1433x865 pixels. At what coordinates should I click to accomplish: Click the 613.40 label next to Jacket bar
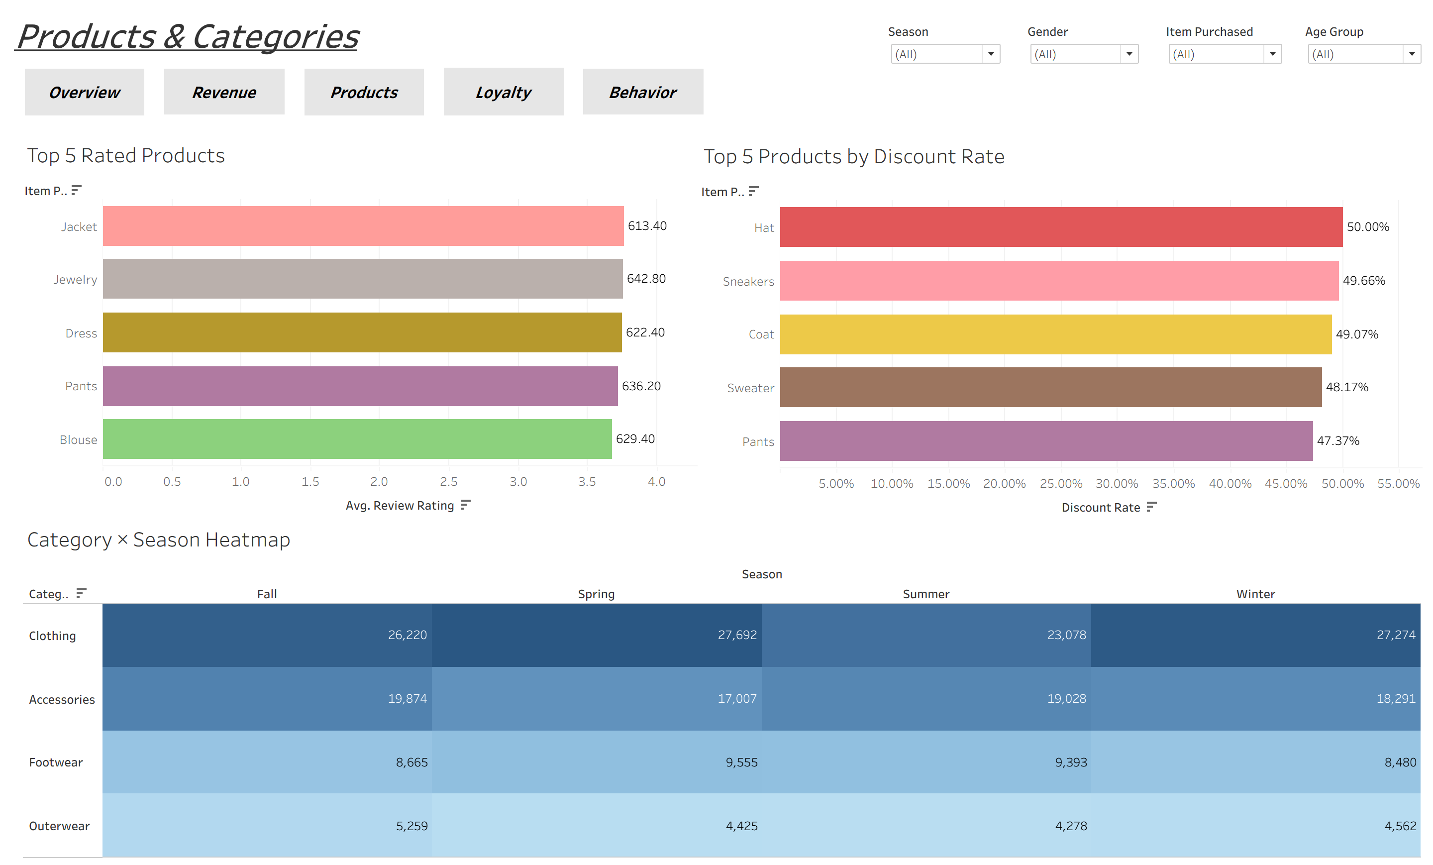pos(647,225)
